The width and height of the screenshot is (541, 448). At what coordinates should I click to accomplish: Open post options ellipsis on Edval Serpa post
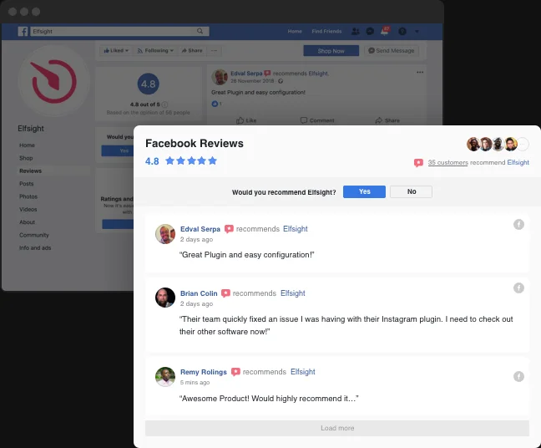click(420, 72)
